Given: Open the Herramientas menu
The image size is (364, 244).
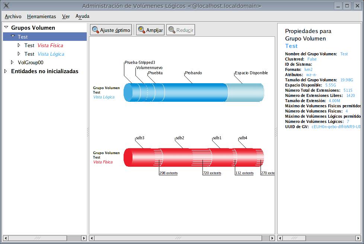Looking at the screenshot, I should (x=42, y=16).
